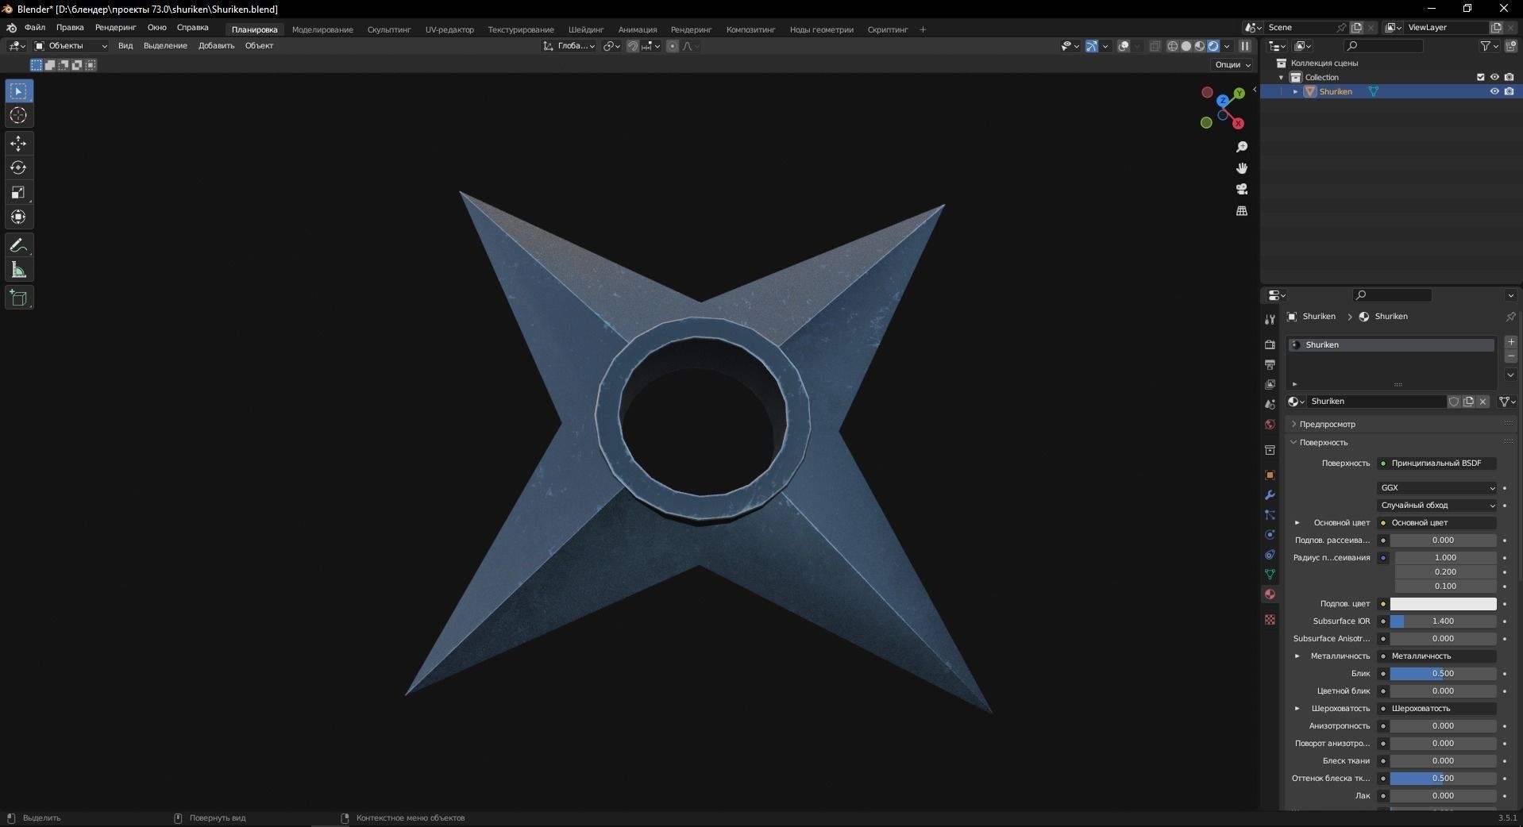
Task: Open the Добавить menu in viewport header
Action: pyautogui.click(x=216, y=46)
